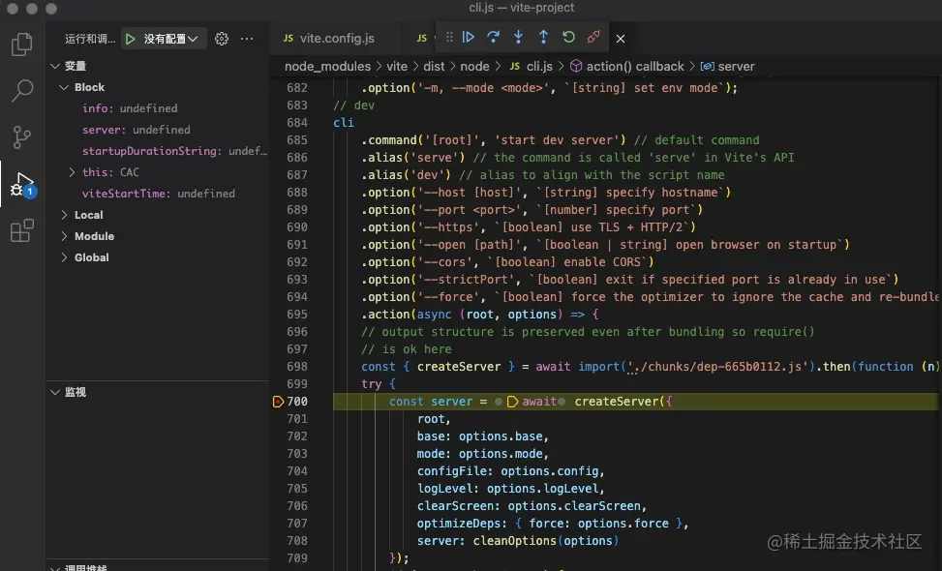942x571 pixels.
Task: Disconnect the debugger
Action: [x=593, y=37]
